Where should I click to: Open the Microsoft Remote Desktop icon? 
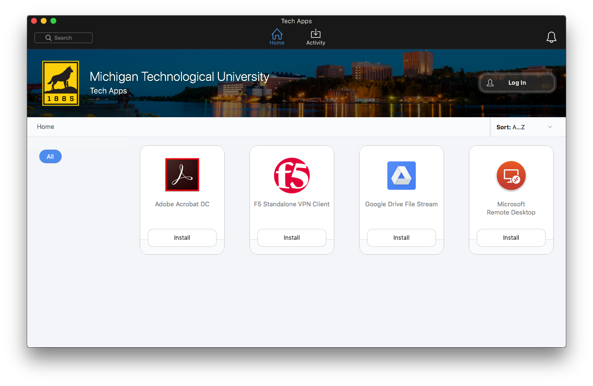(511, 176)
